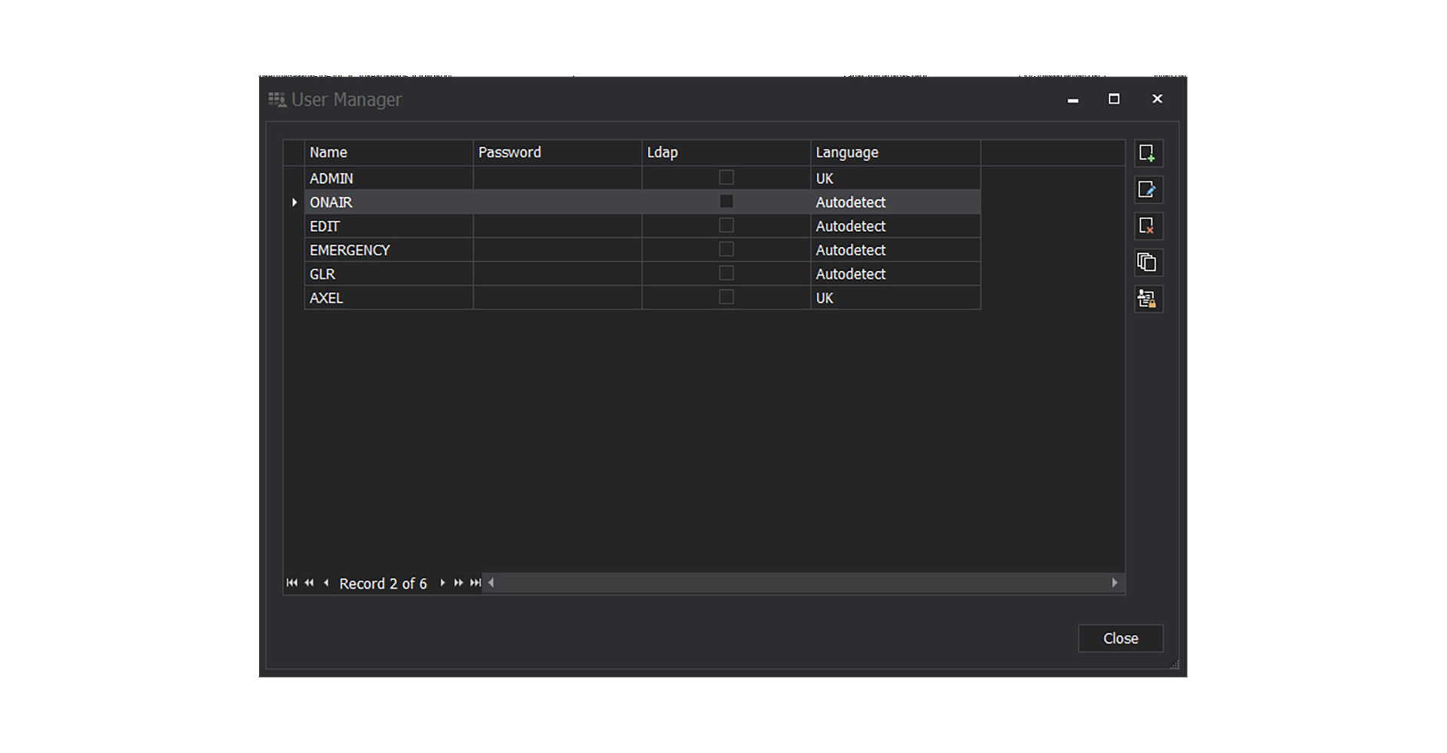Toggle Ldap checkbox for ONAIR
Viewport: 1447px width, 753px height.
click(x=726, y=202)
